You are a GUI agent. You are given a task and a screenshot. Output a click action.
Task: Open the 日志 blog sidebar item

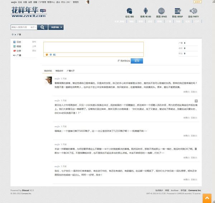(x=18, y=42)
